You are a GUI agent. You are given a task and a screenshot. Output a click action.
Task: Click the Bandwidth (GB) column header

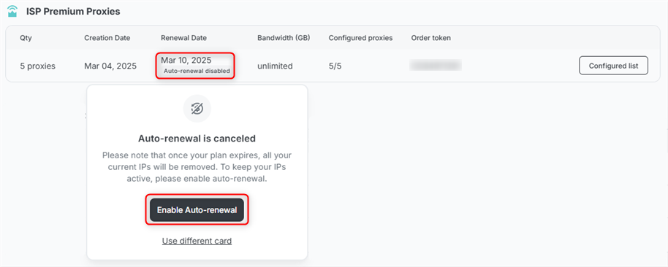[x=284, y=38]
